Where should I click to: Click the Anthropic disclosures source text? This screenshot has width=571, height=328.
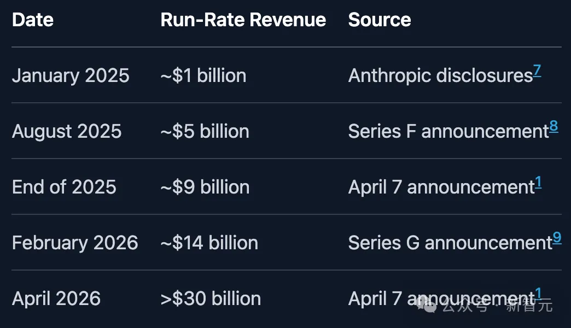coord(440,76)
